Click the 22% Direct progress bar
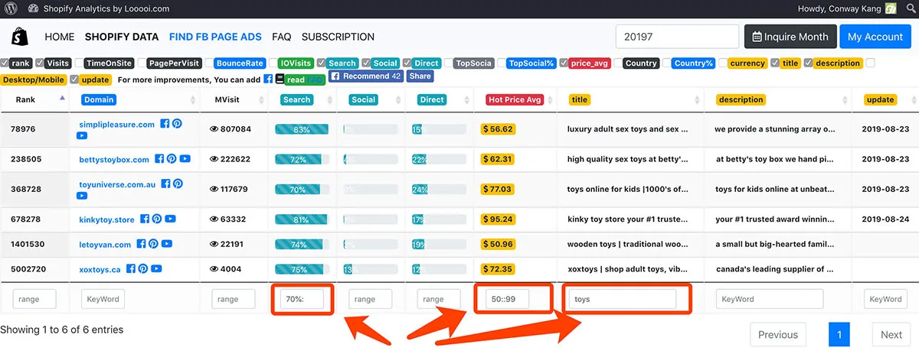This screenshot has height=351, width=919. coord(438,159)
